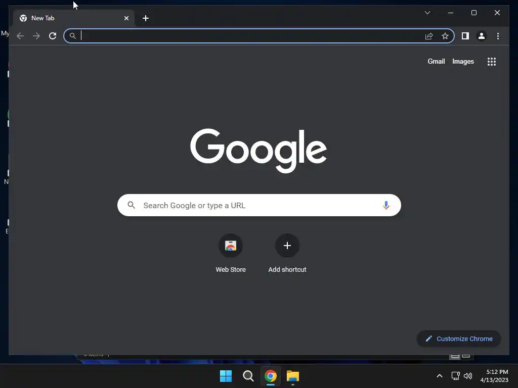Maximize the Chrome window

[x=473, y=13]
